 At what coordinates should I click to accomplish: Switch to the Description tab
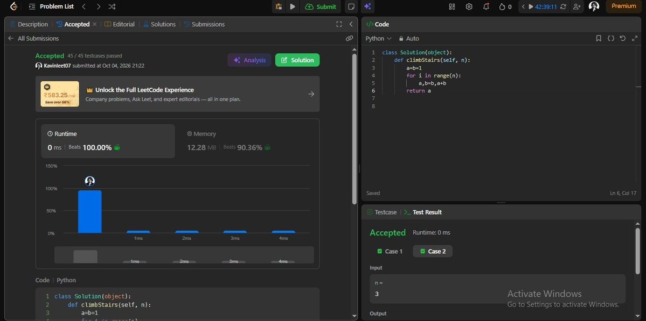(x=29, y=24)
